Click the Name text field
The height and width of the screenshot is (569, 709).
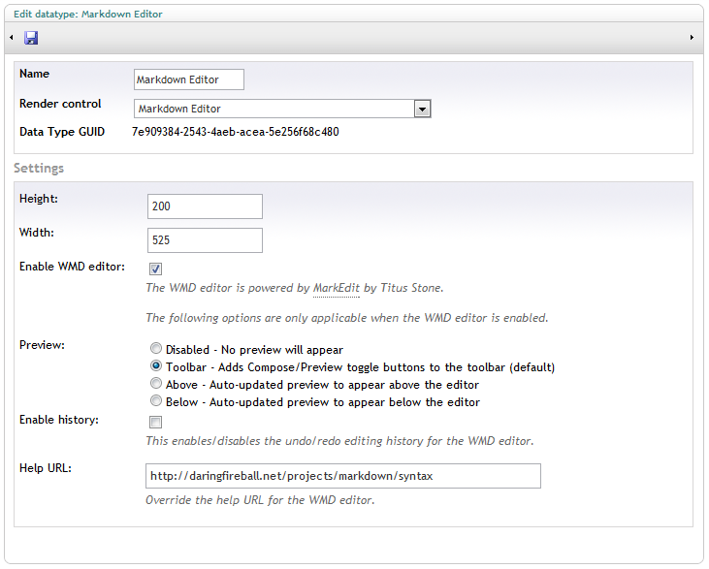(x=189, y=79)
